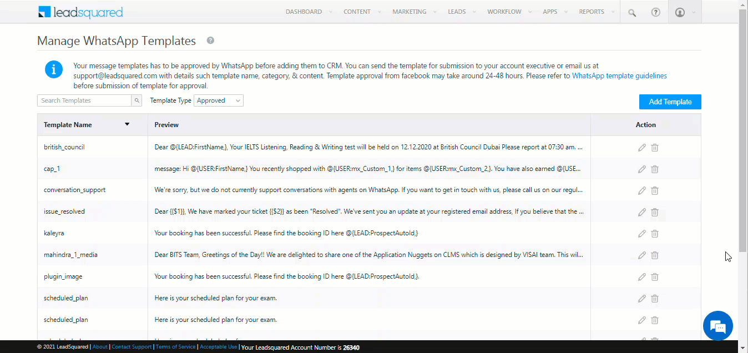The image size is (748, 353).
Task: Open the chat support bubble
Action: (717, 326)
